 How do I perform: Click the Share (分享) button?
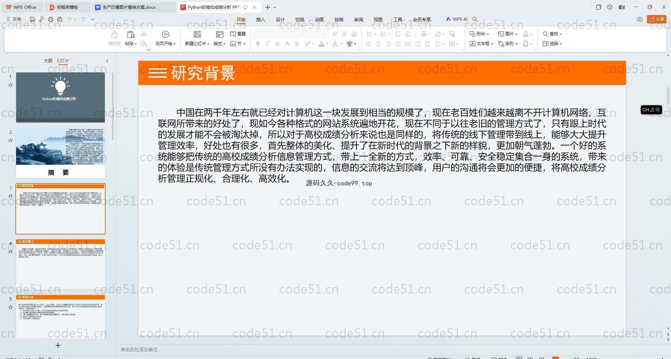(x=657, y=19)
